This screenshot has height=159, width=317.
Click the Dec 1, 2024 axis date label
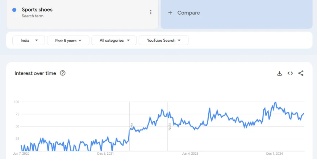click(x=274, y=154)
